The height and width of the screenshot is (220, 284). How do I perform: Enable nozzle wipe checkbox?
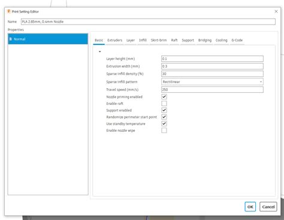pyautogui.click(x=164, y=131)
